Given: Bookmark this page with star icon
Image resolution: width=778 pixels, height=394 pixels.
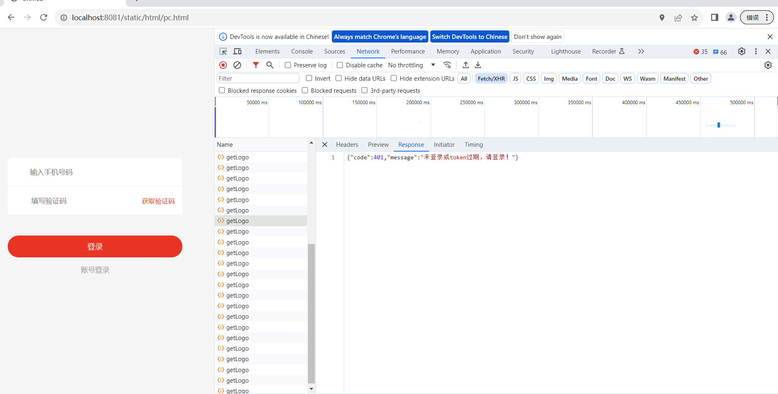Looking at the screenshot, I should (694, 17).
